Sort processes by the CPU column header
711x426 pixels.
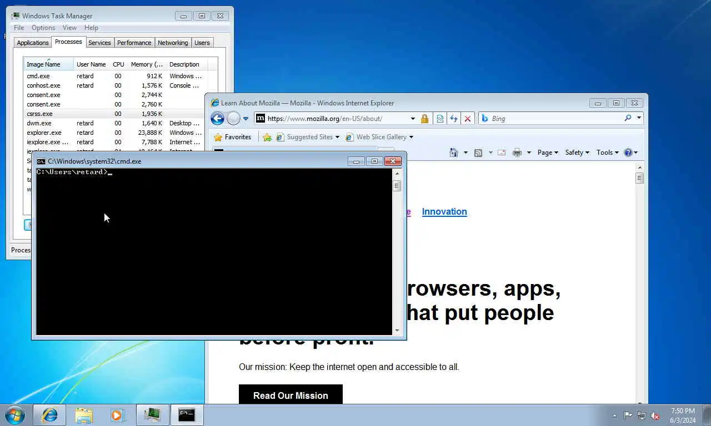pos(119,64)
